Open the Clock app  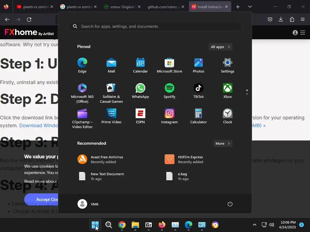coord(228,116)
